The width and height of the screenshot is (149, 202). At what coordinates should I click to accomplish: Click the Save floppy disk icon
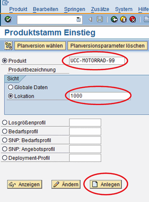click(x=100, y=20)
